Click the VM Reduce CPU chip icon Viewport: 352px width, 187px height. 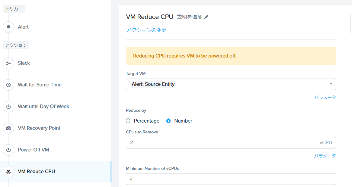(x=8, y=172)
